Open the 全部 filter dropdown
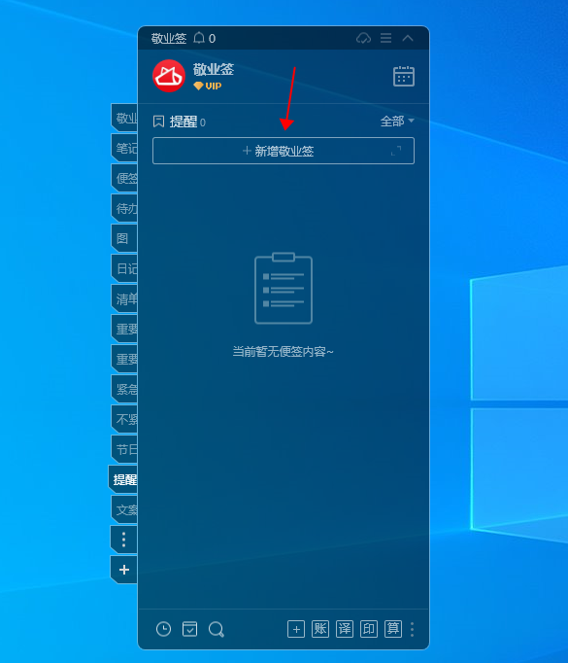The image size is (568, 663). click(397, 122)
